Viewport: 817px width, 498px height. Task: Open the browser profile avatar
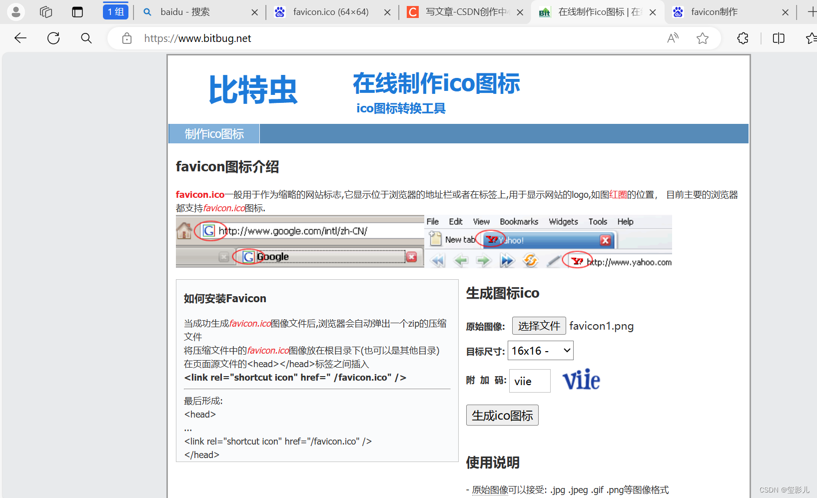(15, 11)
